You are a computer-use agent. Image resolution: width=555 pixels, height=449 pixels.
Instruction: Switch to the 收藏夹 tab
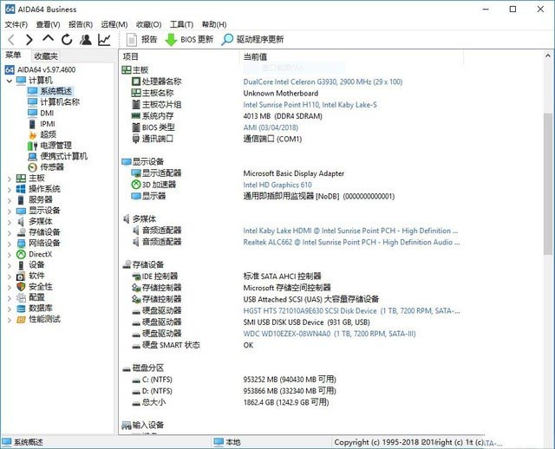point(46,55)
